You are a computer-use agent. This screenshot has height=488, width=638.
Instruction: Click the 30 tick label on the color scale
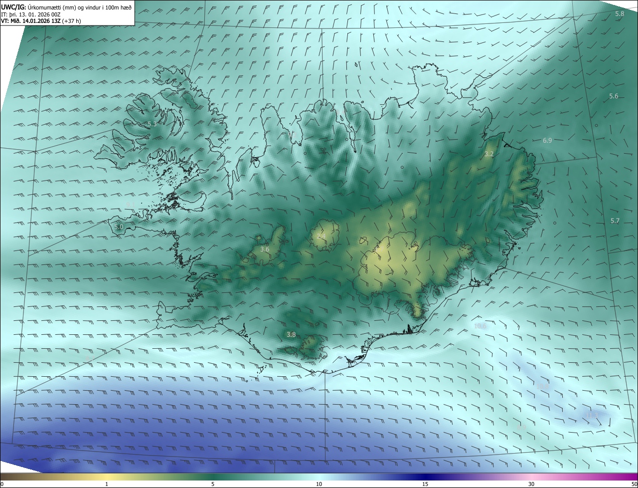tap(531, 484)
